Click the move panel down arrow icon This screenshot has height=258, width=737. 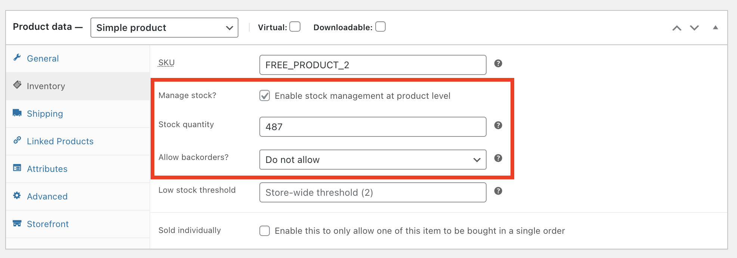coord(694,28)
